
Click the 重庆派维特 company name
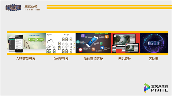(x=160, y=86)
